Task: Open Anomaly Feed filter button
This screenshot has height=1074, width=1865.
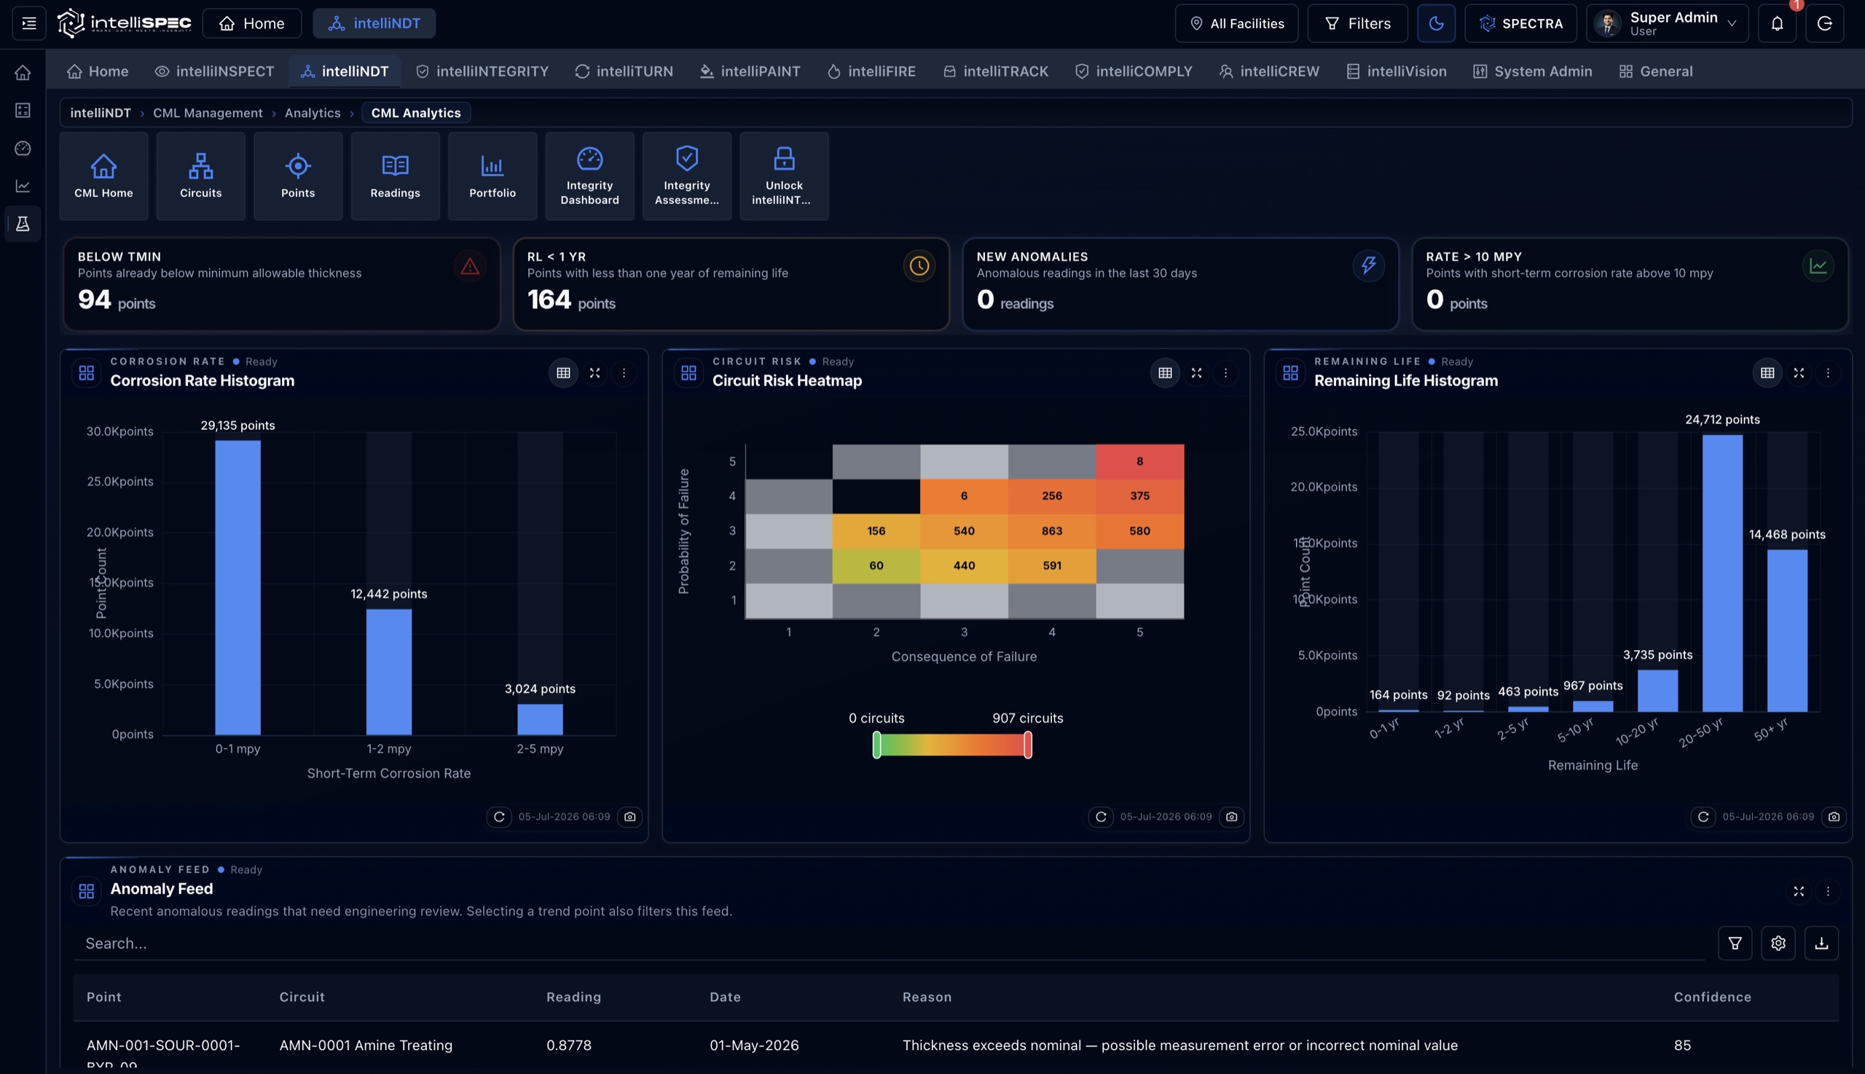Action: click(1735, 944)
